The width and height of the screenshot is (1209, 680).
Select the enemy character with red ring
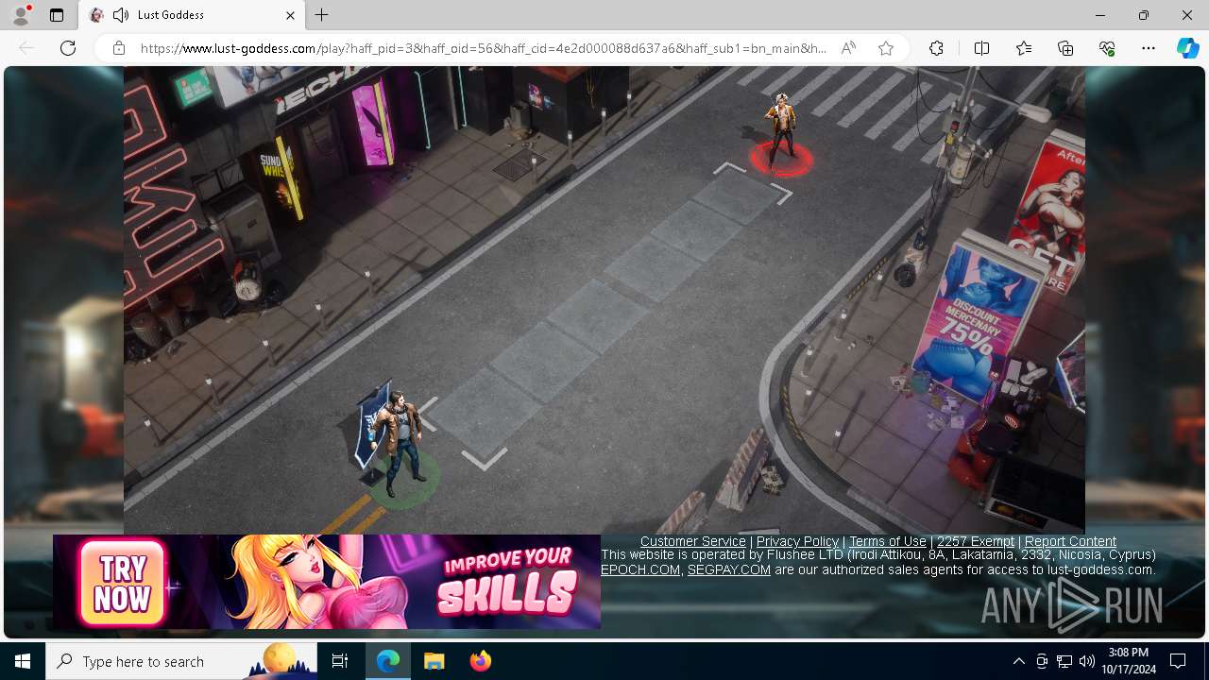pyautogui.click(x=781, y=134)
